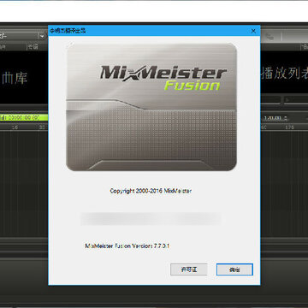The height and width of the screenshot is (308, 308).
Task: Click the timeline track area right of dialog
Action: pyautogui.click(x=284, y=182)
